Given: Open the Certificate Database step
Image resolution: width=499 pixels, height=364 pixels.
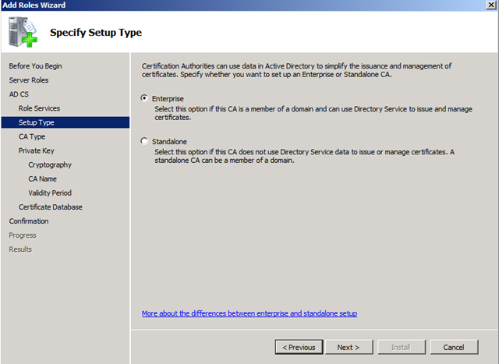Looking at the screenshot, I should coord(50,207).
